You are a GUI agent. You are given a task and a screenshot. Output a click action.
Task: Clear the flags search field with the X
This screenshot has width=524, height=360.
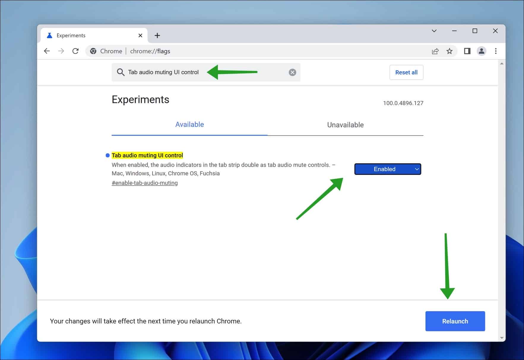point(292,72)
